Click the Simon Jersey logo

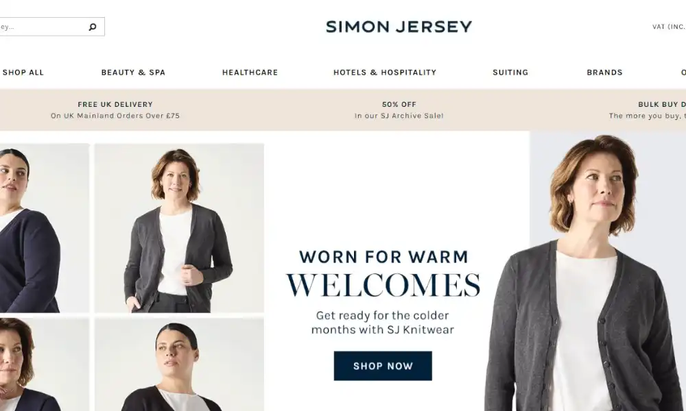click(x=399, y=27)
